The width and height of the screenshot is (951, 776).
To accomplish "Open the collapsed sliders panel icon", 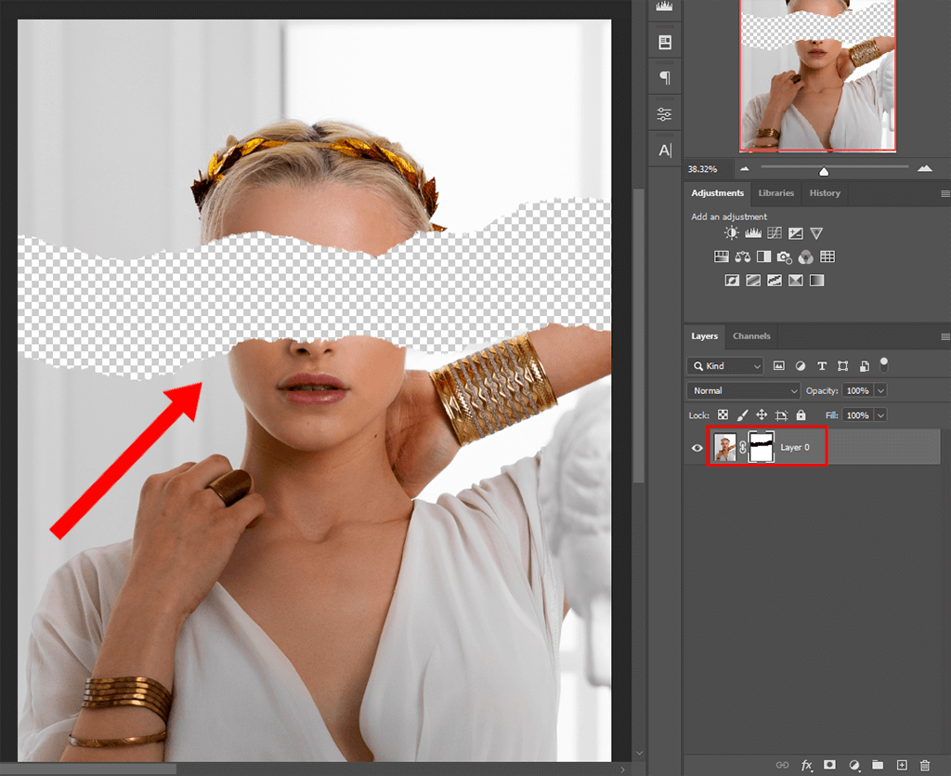I will pos(665,114).
